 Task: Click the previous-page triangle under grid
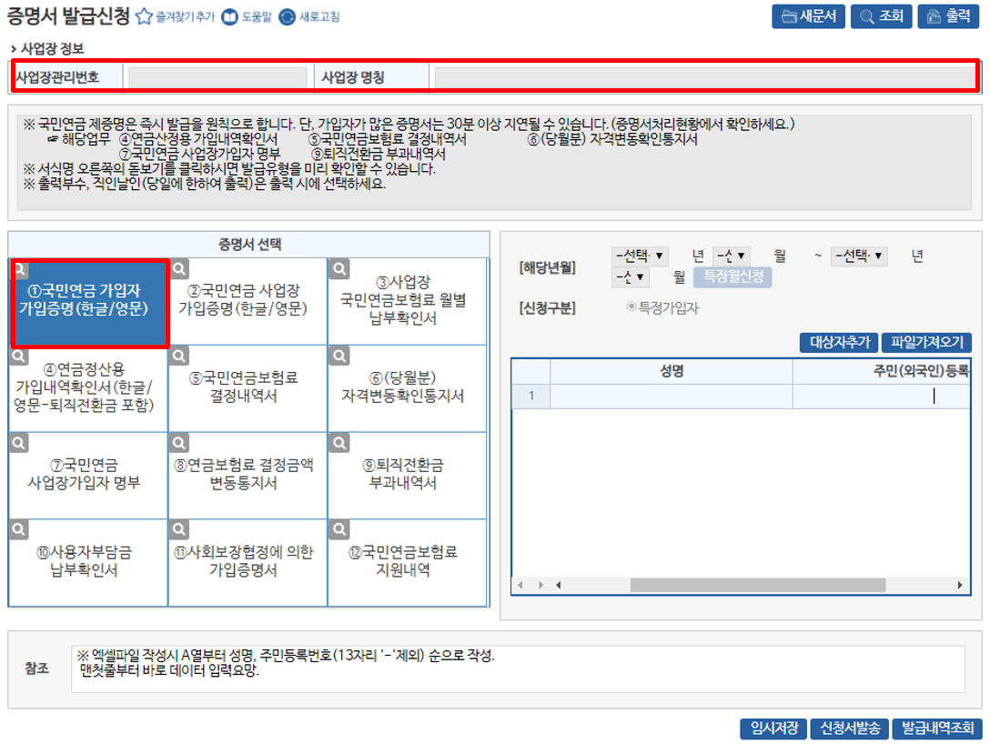tap(520, 585)
